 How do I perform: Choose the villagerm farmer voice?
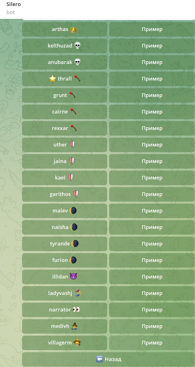click(x=65, y=343)
